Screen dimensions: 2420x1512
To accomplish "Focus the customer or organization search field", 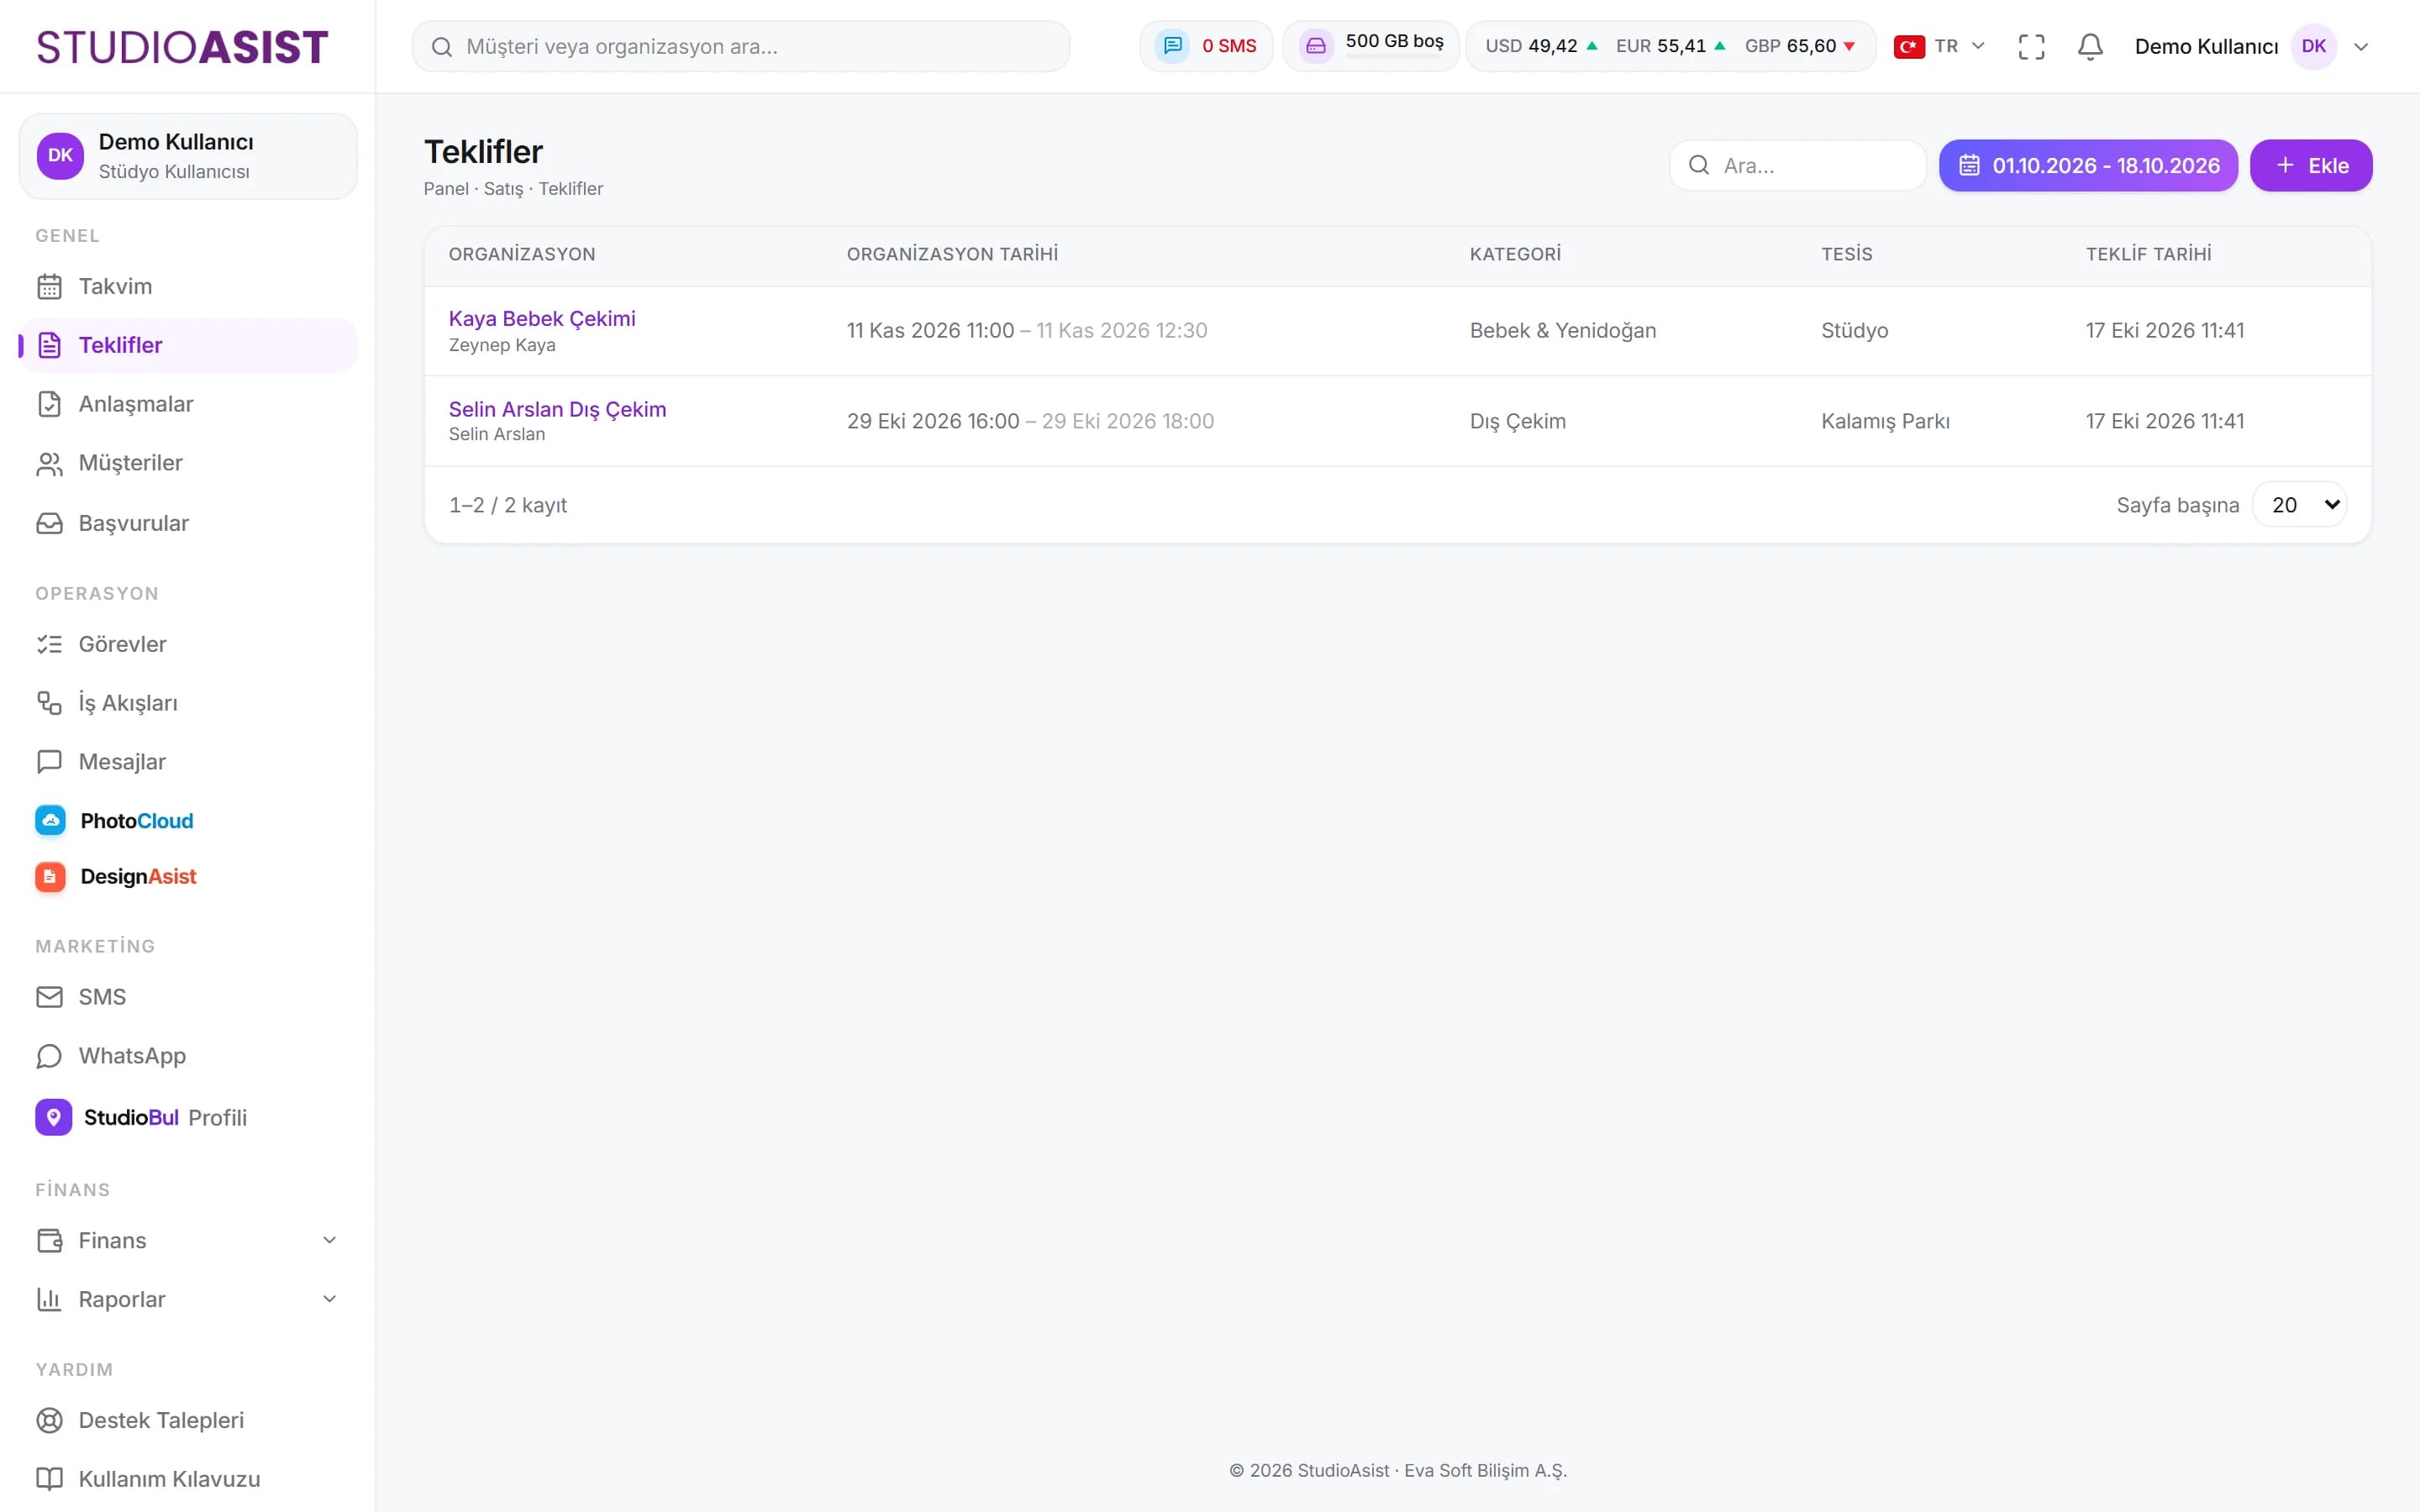I will (741, 46).
